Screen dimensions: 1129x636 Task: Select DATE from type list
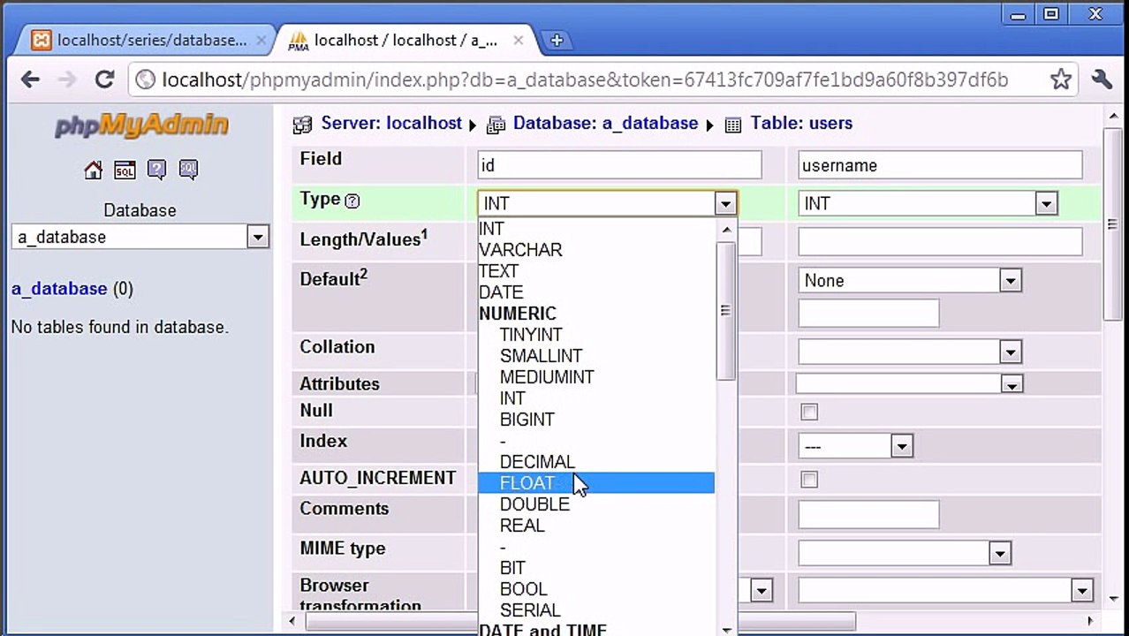pyautogui.click(x=596, y=292)
